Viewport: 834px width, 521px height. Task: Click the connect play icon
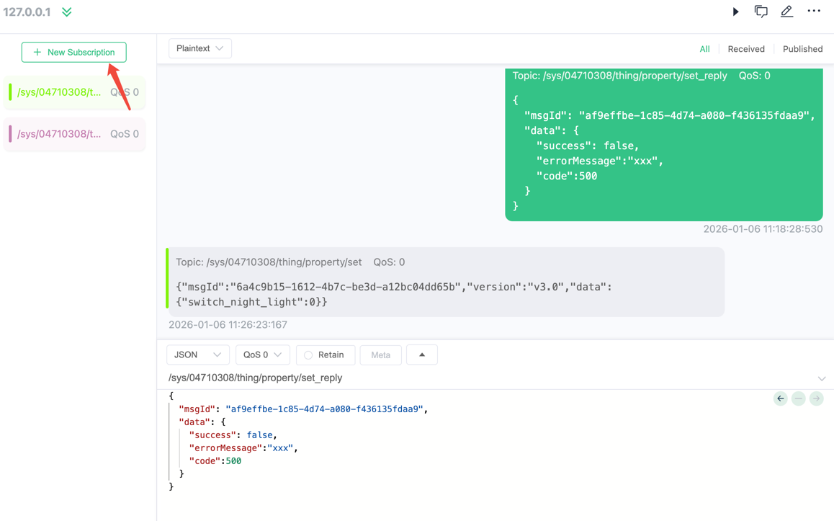pyautogui.click(x=735, y=12)
